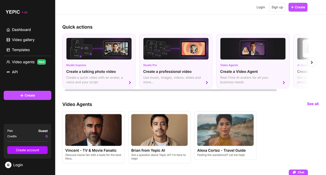Click the Dashboard home icon in sidebar
This screenshot has width=326, height=175.
click(8, 30)
